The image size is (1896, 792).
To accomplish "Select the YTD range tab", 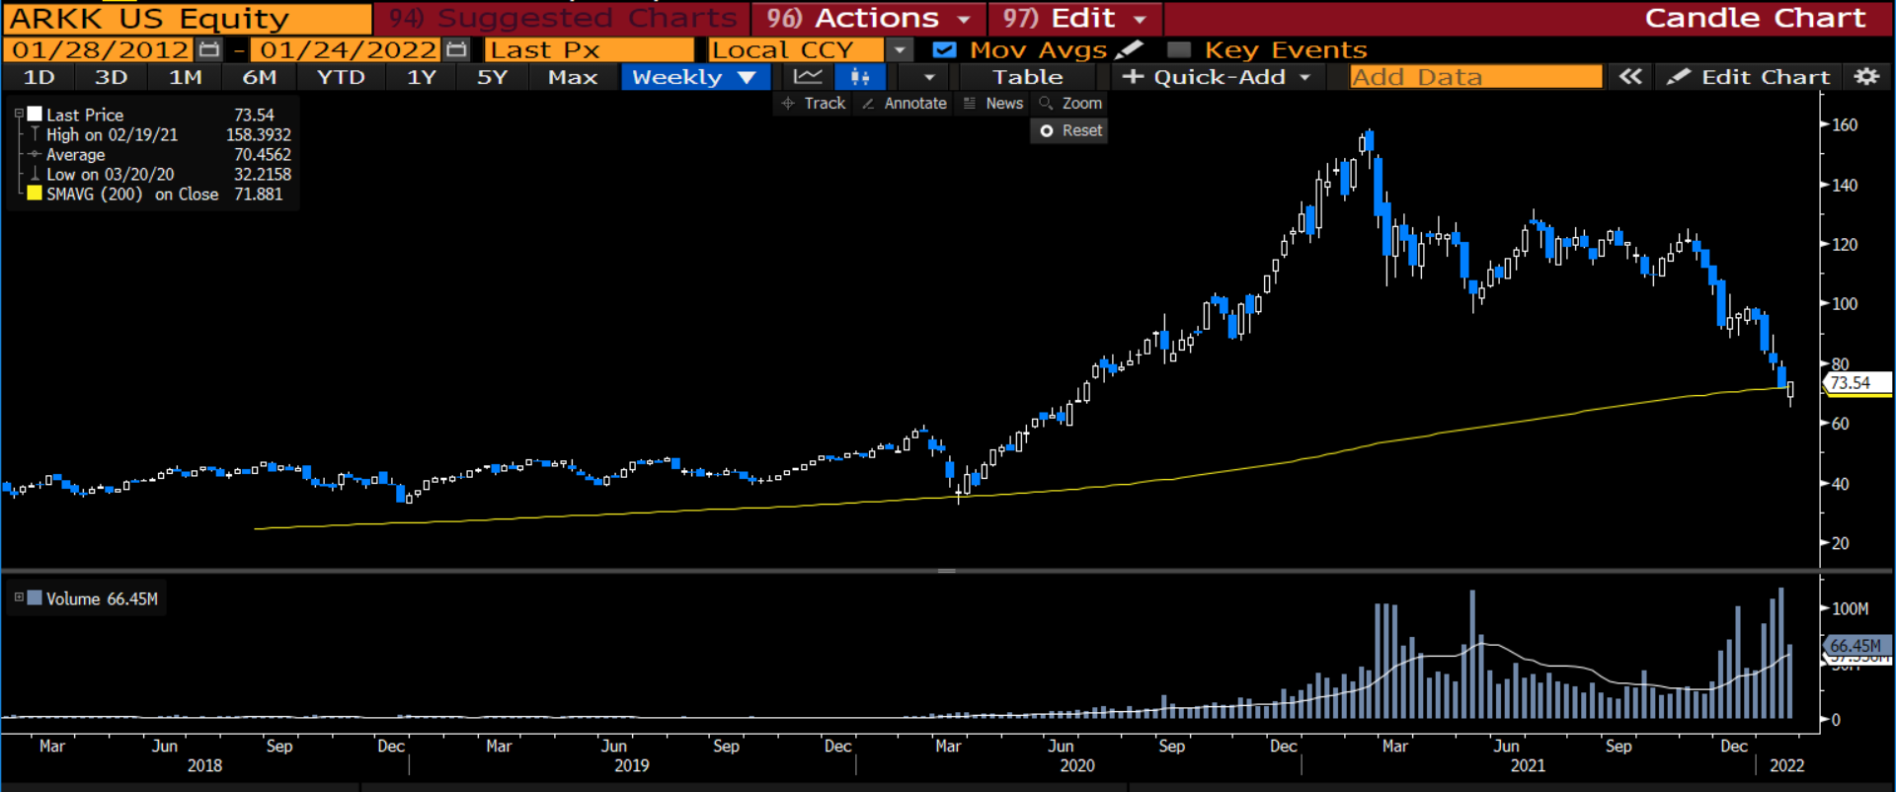I will [341, 77].
